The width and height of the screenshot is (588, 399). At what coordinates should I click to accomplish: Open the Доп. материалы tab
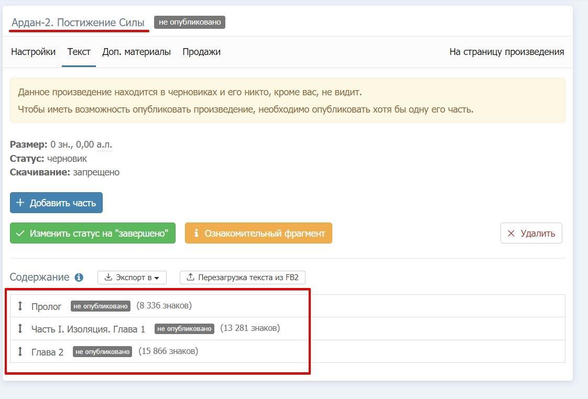click(x=136, y=52)
